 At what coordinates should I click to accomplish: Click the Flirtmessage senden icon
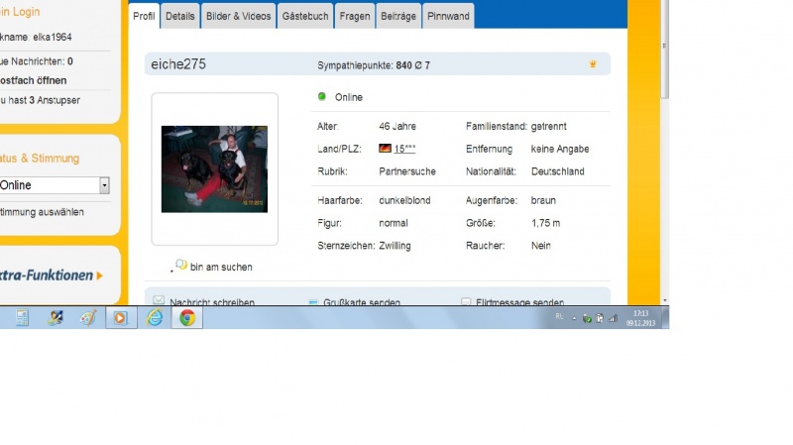coord(466,301)
